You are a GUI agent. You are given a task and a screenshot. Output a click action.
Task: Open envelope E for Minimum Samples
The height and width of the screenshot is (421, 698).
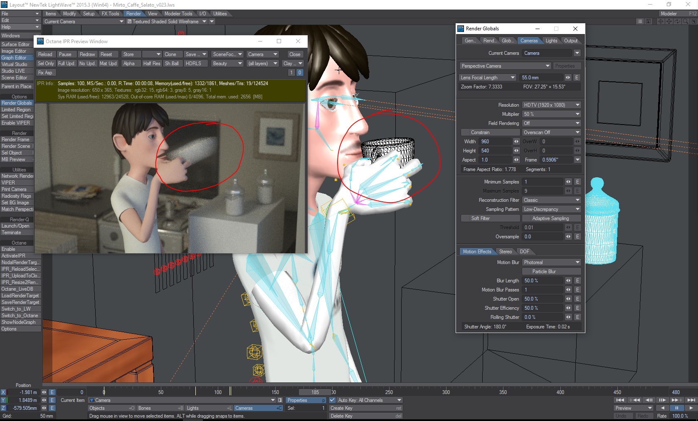577,182
